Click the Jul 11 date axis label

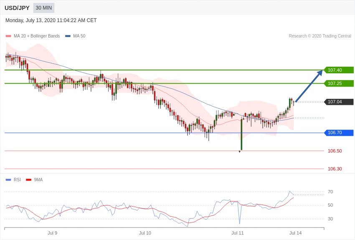pos(238,233)
